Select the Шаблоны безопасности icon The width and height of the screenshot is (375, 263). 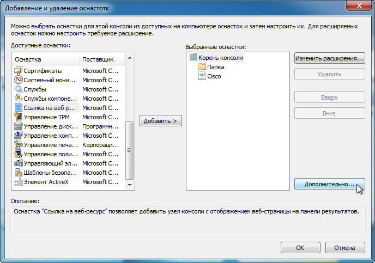[18, 173]
